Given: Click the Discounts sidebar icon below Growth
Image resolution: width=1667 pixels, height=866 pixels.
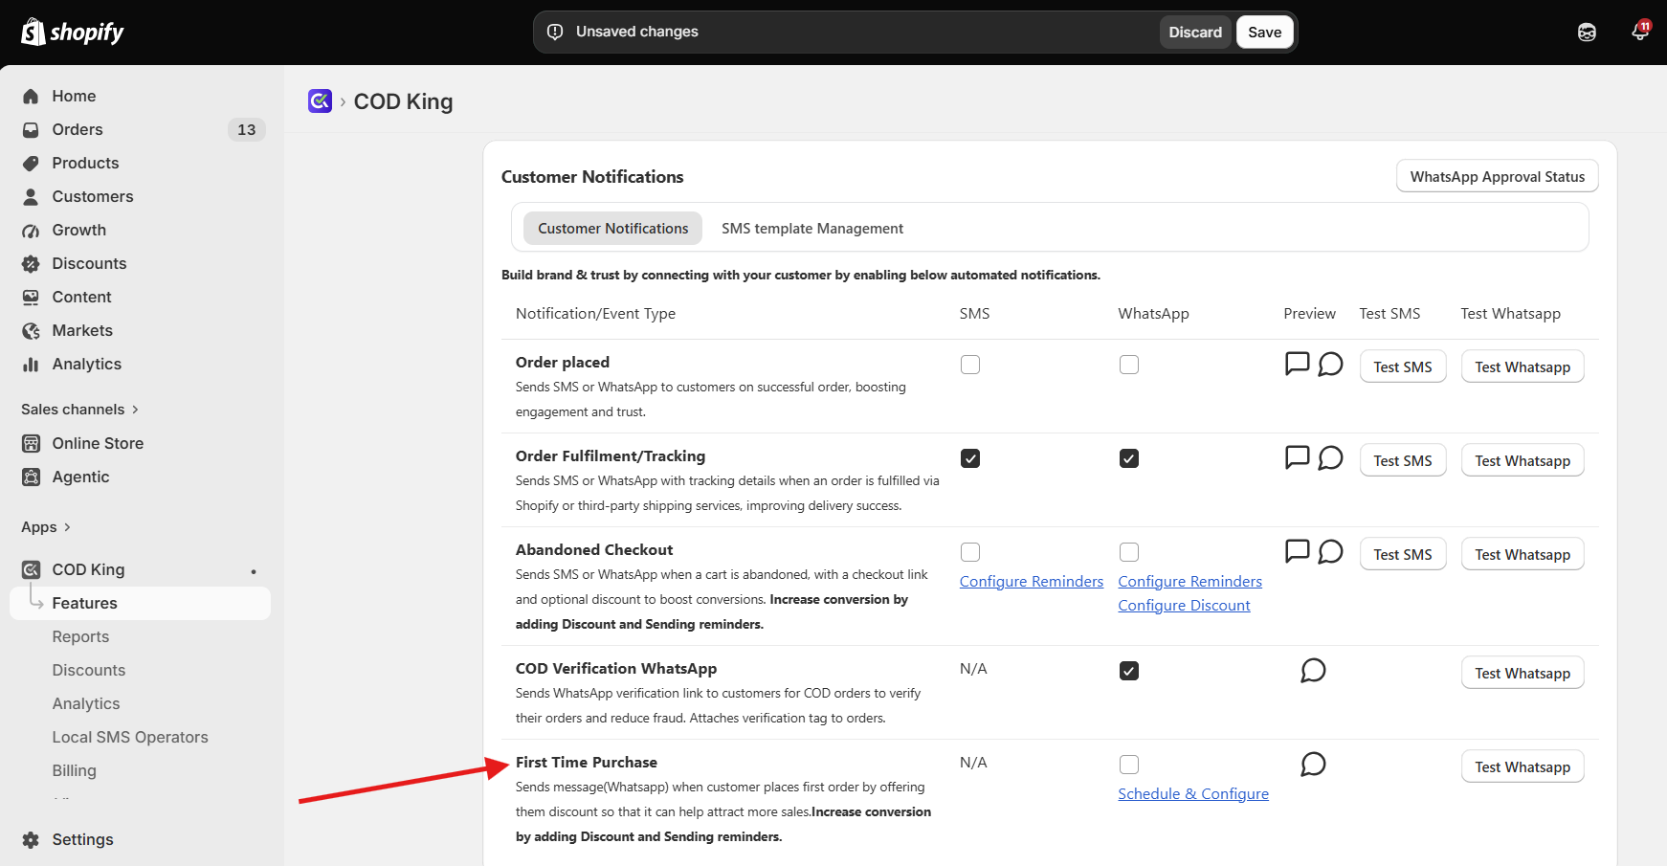Looking at the screenshot, I should click(x=31, y=263).
